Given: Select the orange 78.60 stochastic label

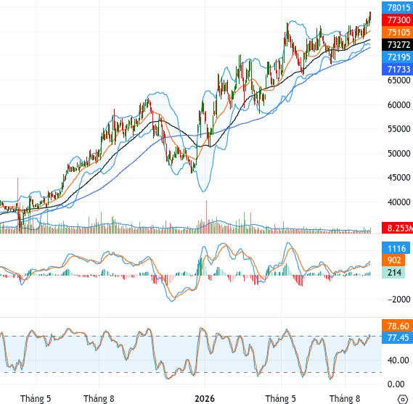Looking at the screenshot, I should pyautogui.click(x=398, y=326).
